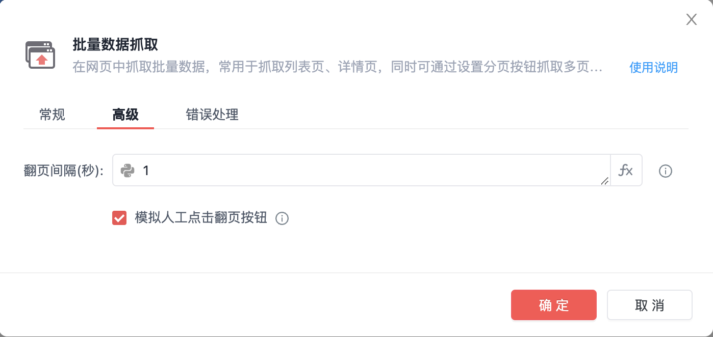This screenshot has height=337, width=713.
Task: Select the 高级 tab
Action: pos(125,115)
